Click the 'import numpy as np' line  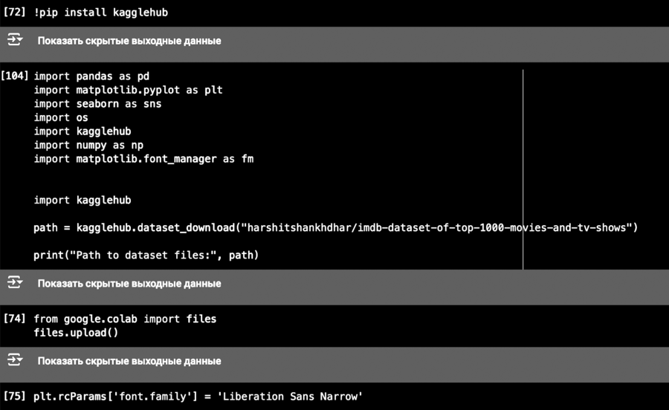click(x=88, y=145)
